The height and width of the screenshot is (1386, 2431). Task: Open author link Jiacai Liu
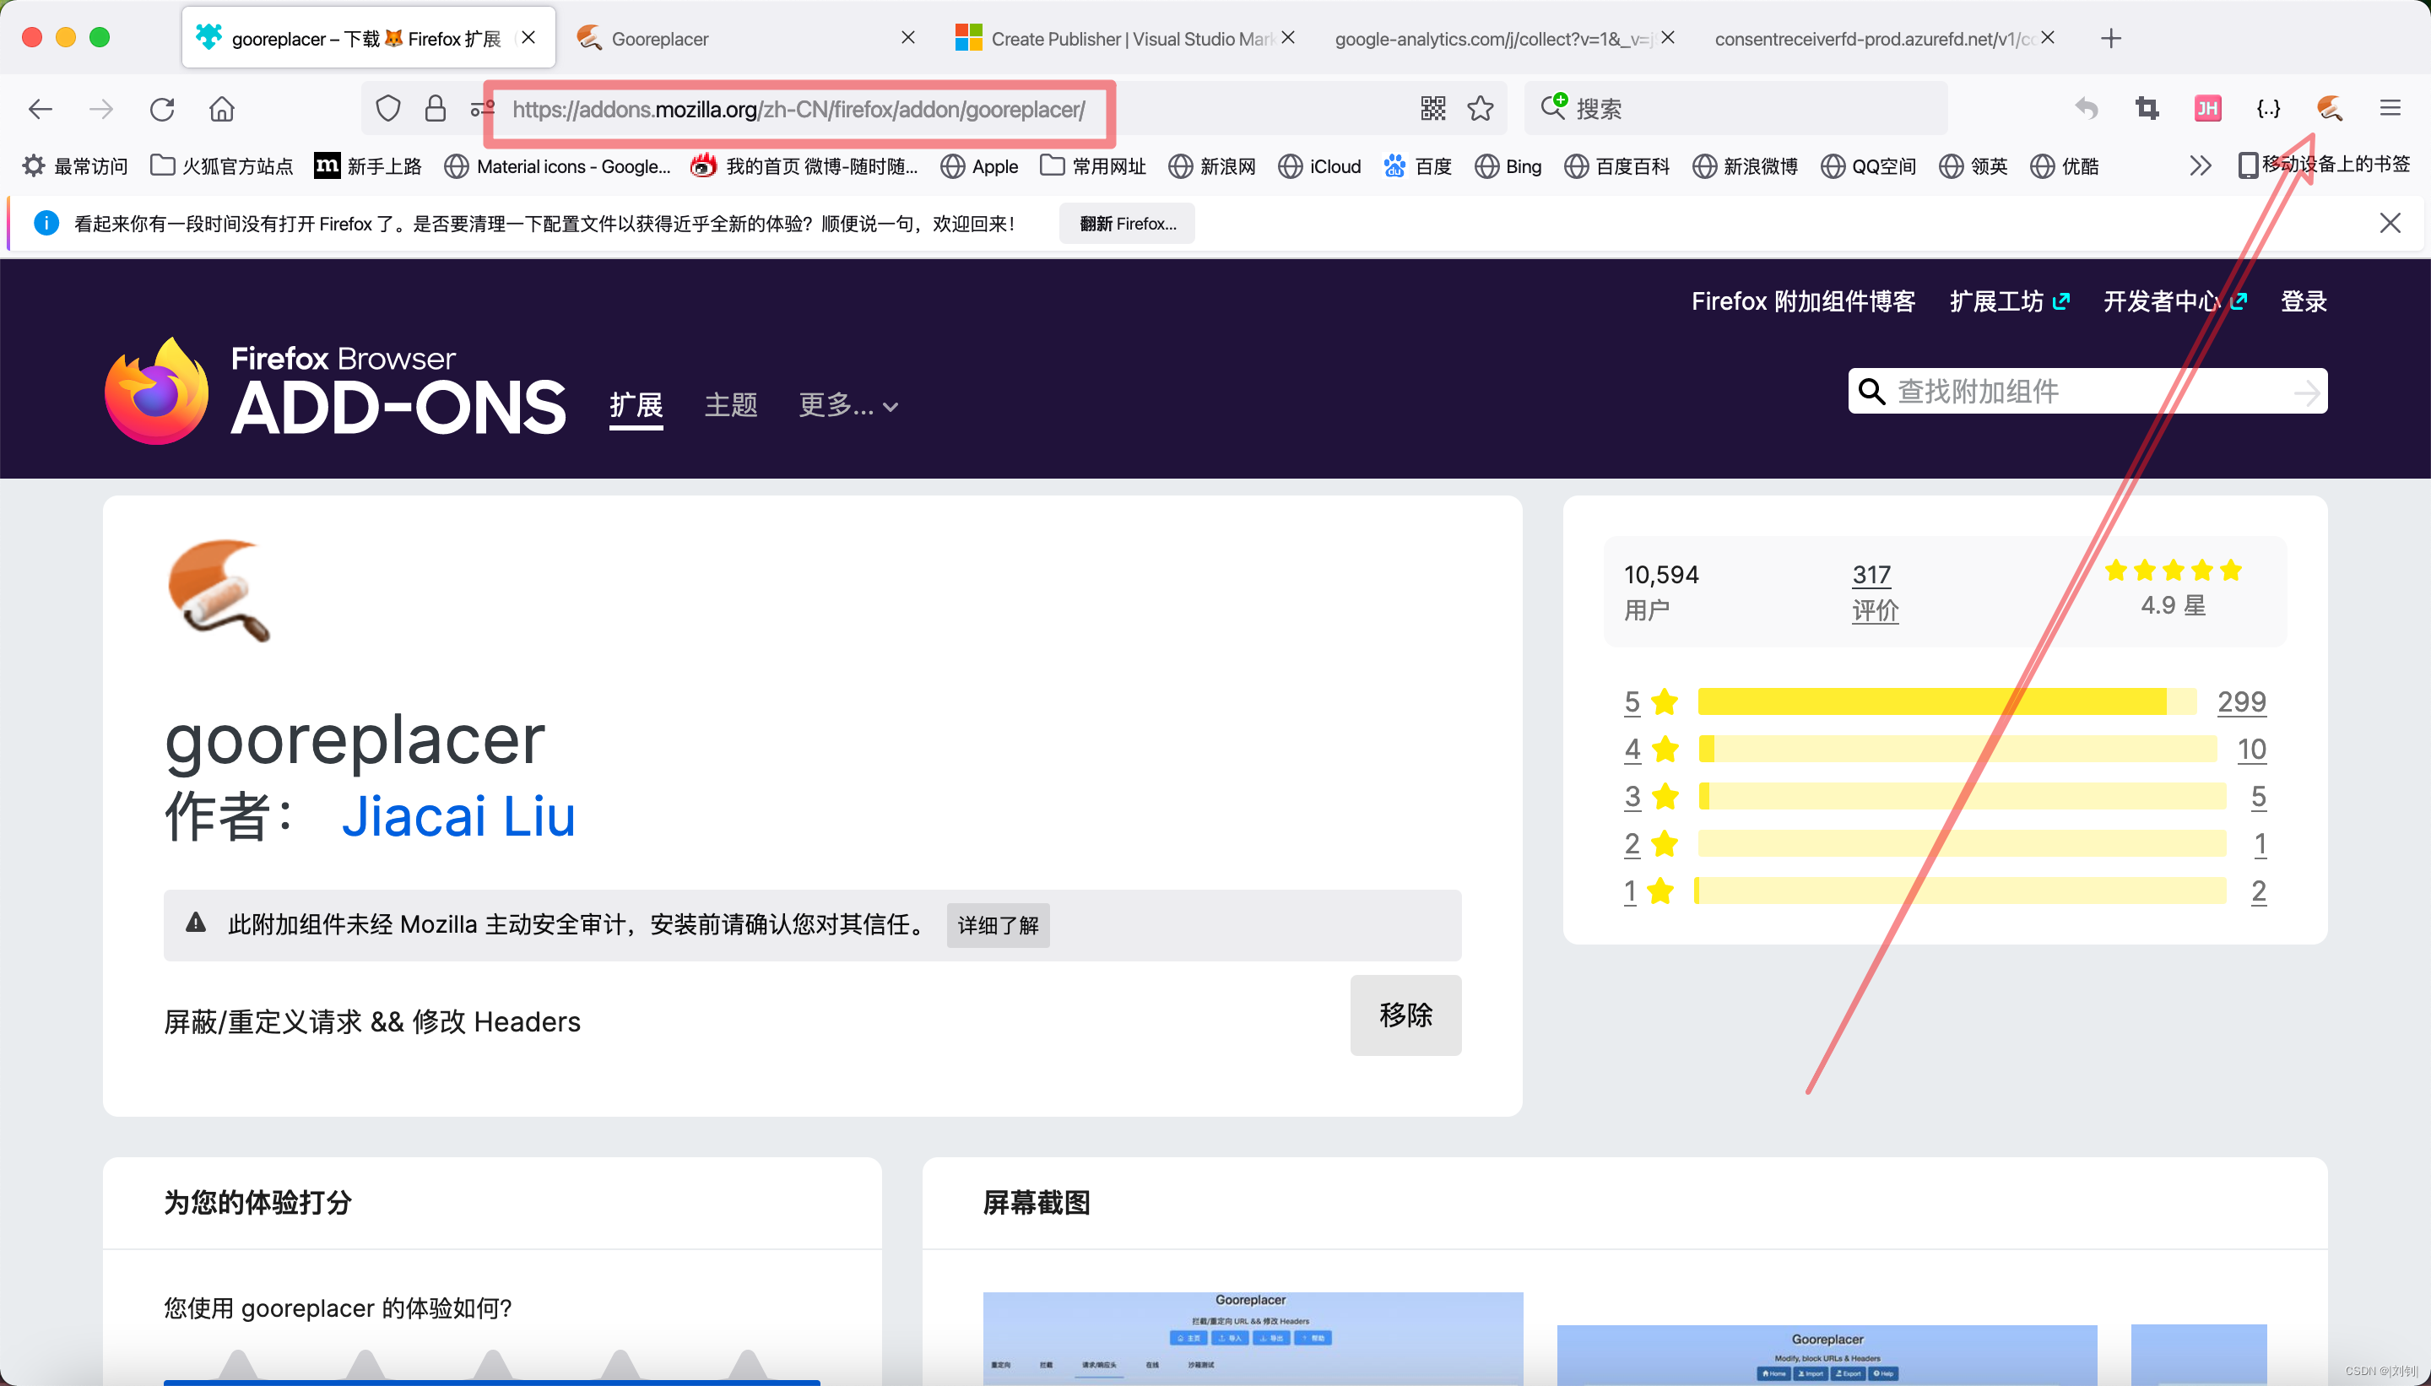tap(458, 815)
